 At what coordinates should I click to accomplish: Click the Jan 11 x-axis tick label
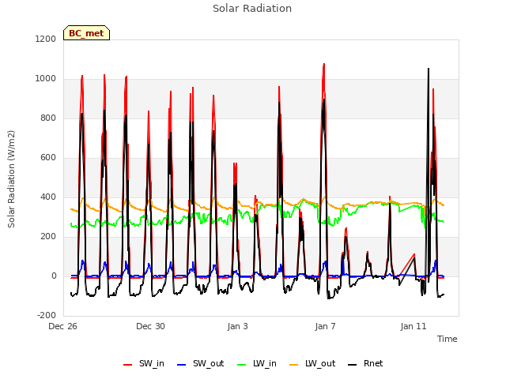413,326
